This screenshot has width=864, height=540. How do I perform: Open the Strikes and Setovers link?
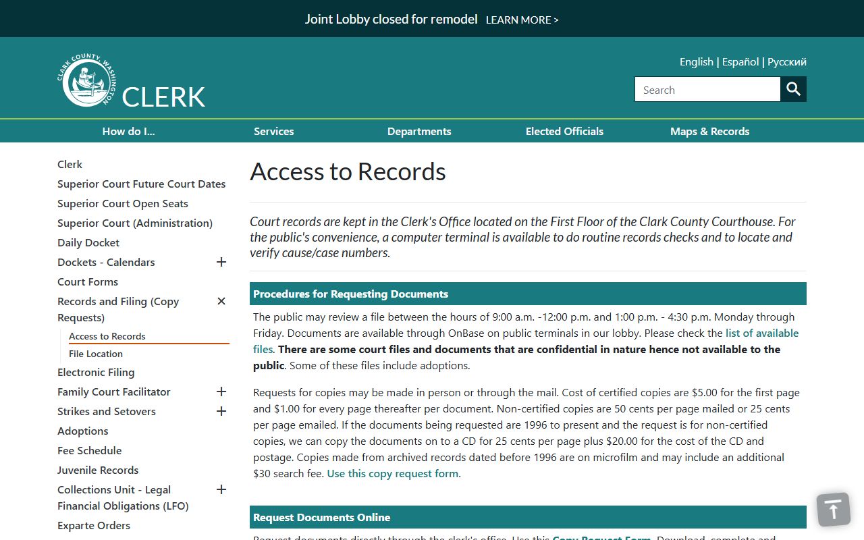coord(107,411)
